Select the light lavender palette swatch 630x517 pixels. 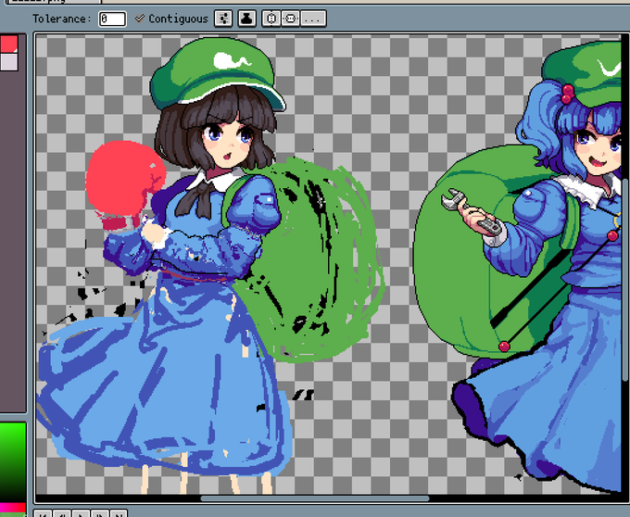pos(9,62)
